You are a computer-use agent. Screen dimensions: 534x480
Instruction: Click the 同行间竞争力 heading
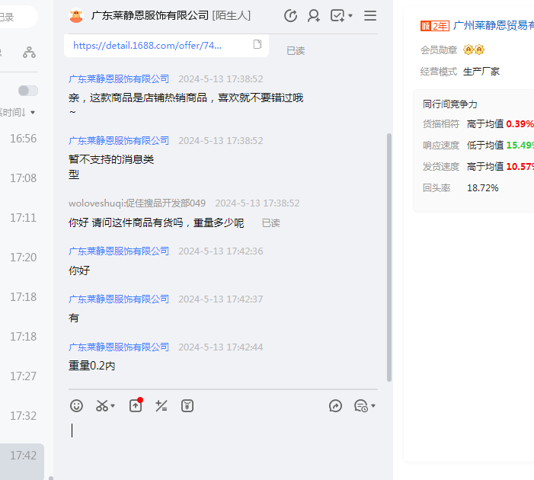point(450,104)
